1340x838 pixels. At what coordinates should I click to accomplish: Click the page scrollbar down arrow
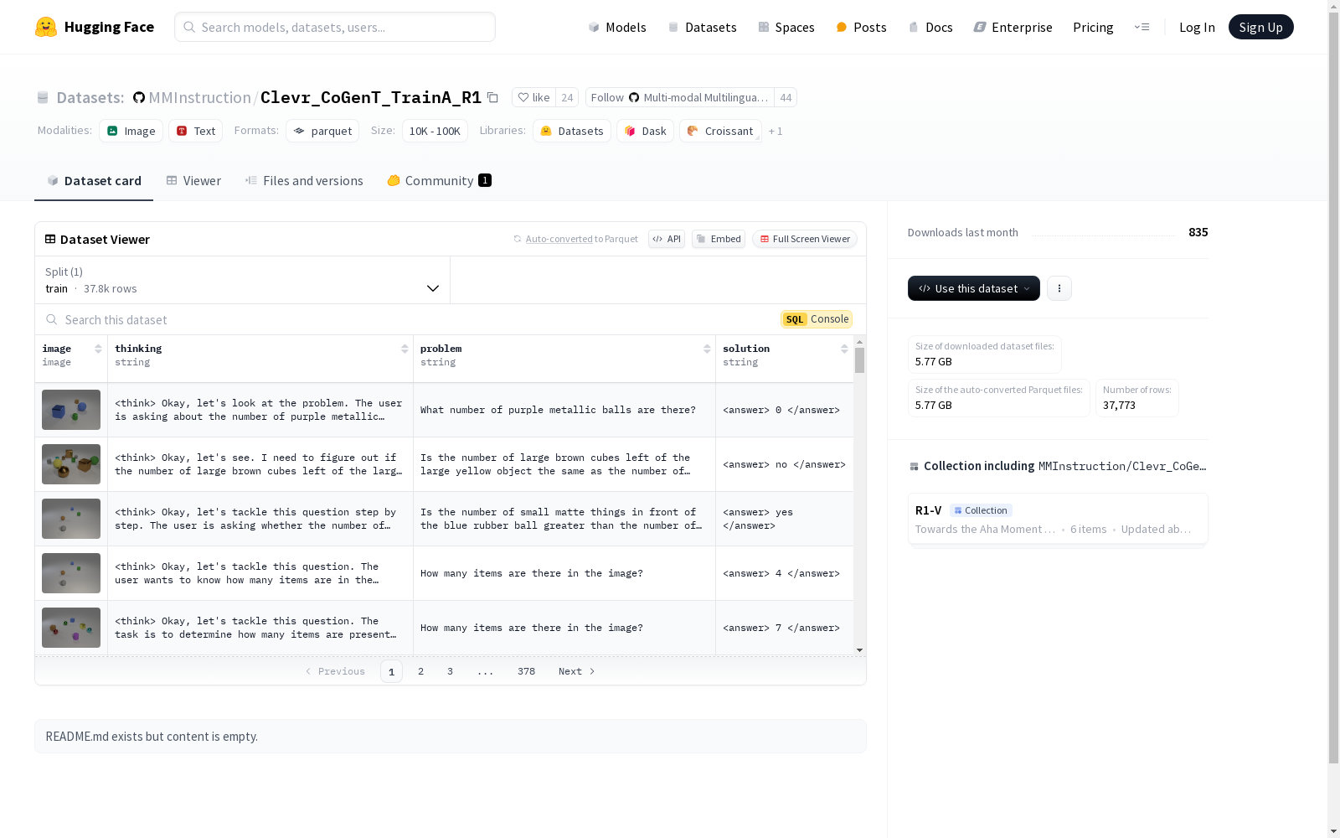tap(1333, 831)
